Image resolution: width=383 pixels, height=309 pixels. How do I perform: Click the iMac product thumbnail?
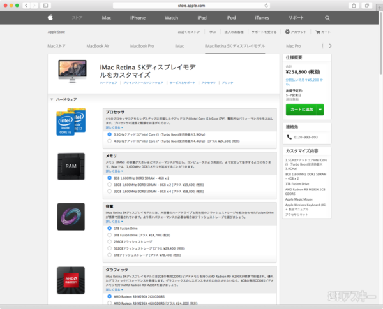click(x=72, y=71)
